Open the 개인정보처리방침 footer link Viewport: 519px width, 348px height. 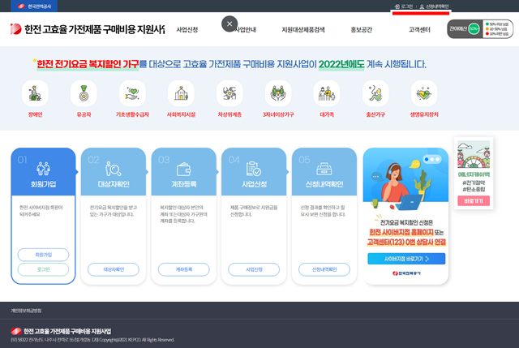[26, 311]
